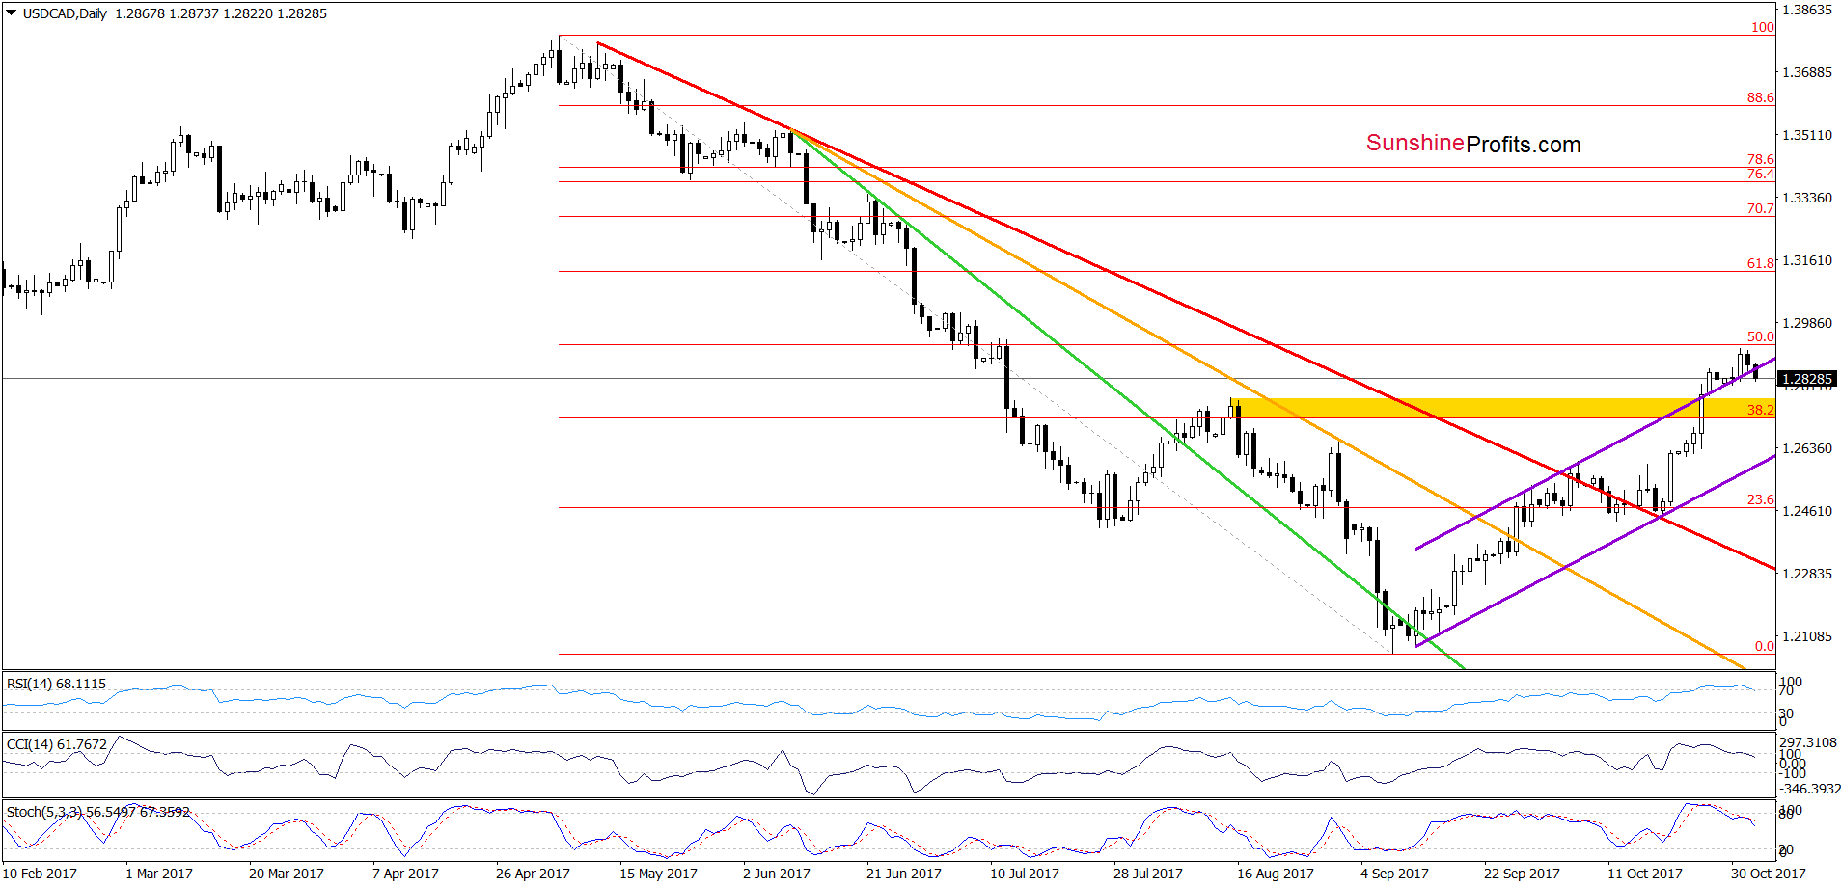Click the 20 Mar 2017 date label
Viewport: 1841px width, 887px height.
pos(287,874)
